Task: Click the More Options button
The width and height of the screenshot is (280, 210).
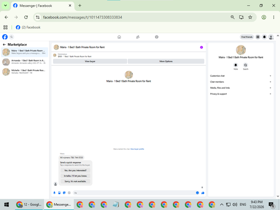Action: tap(166, 61)
